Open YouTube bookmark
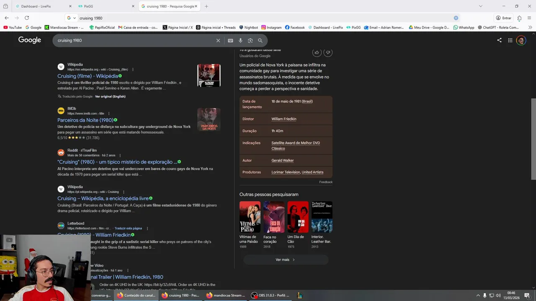 13,27
